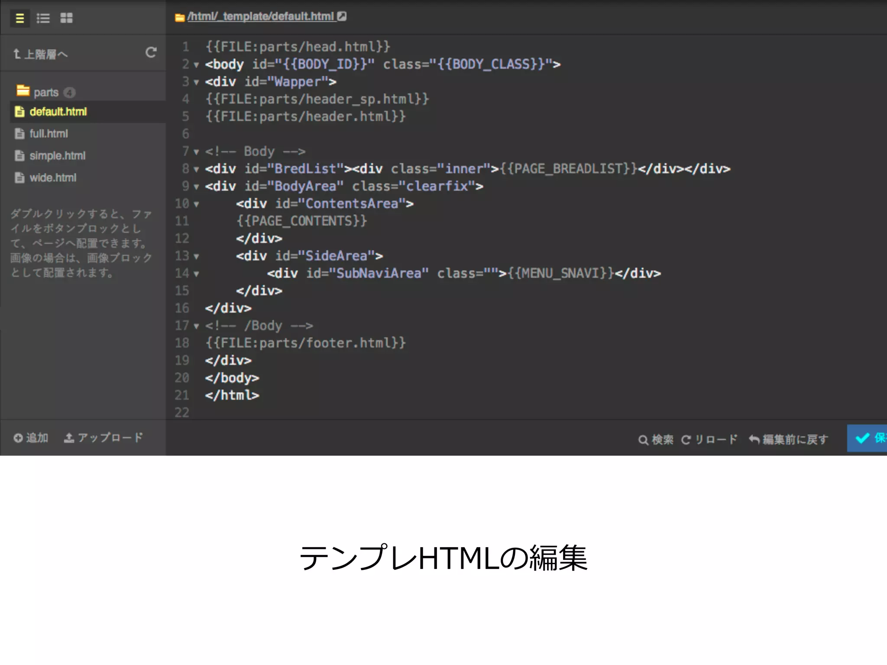Click 編集前に戻す to revert edits

click(x=789, y=440)
